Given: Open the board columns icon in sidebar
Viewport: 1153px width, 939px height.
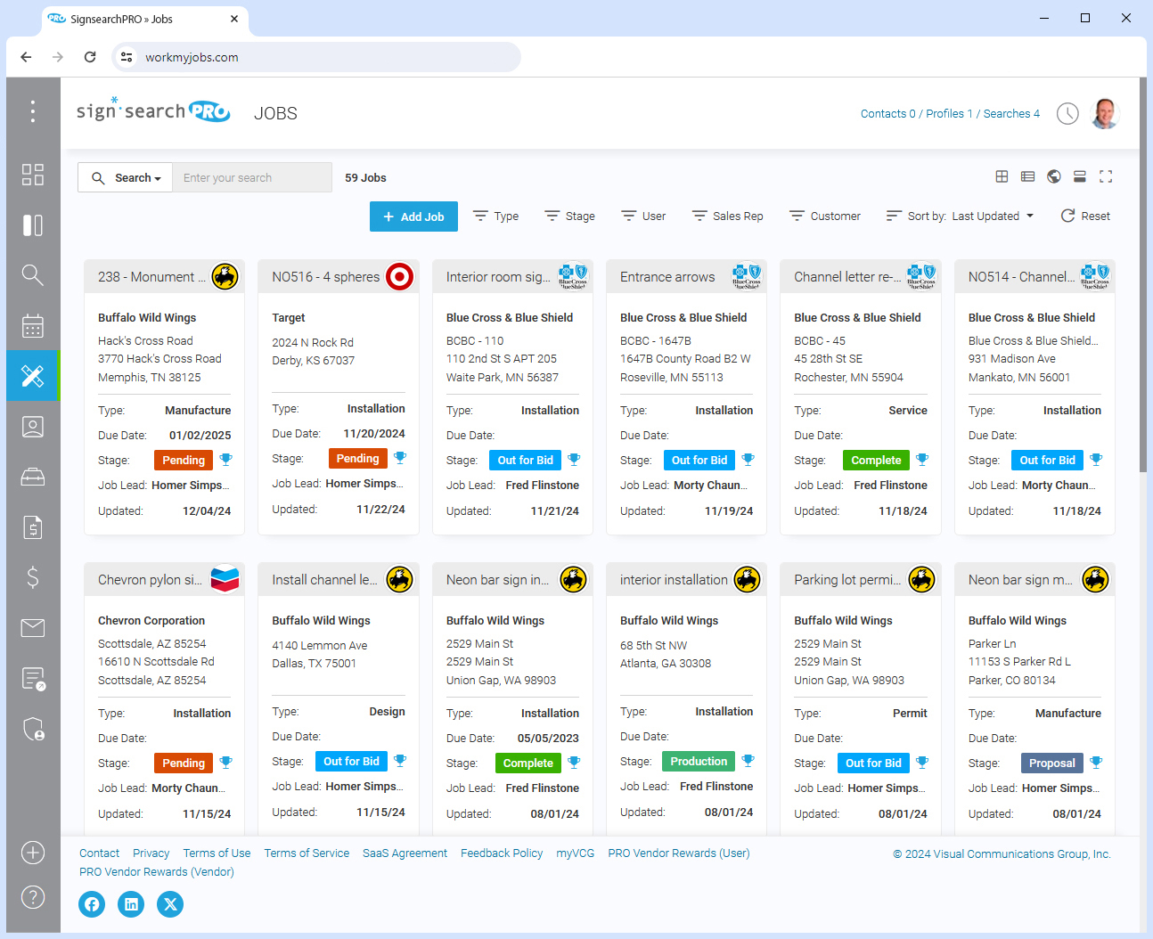Looking at the screenshot, I should [33, 225].
